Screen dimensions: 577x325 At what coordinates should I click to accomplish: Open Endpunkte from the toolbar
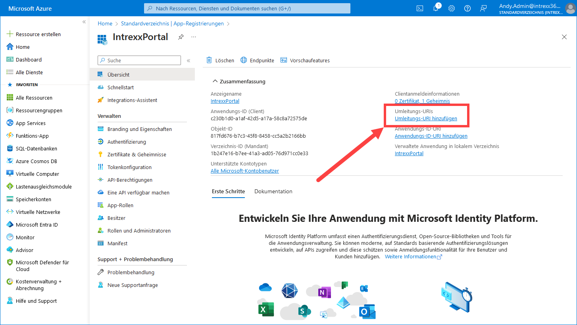257,60
